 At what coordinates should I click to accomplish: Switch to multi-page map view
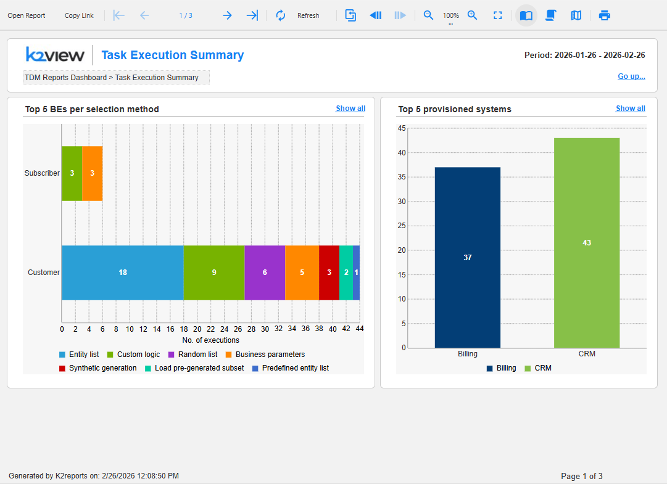tap(576, 15)
